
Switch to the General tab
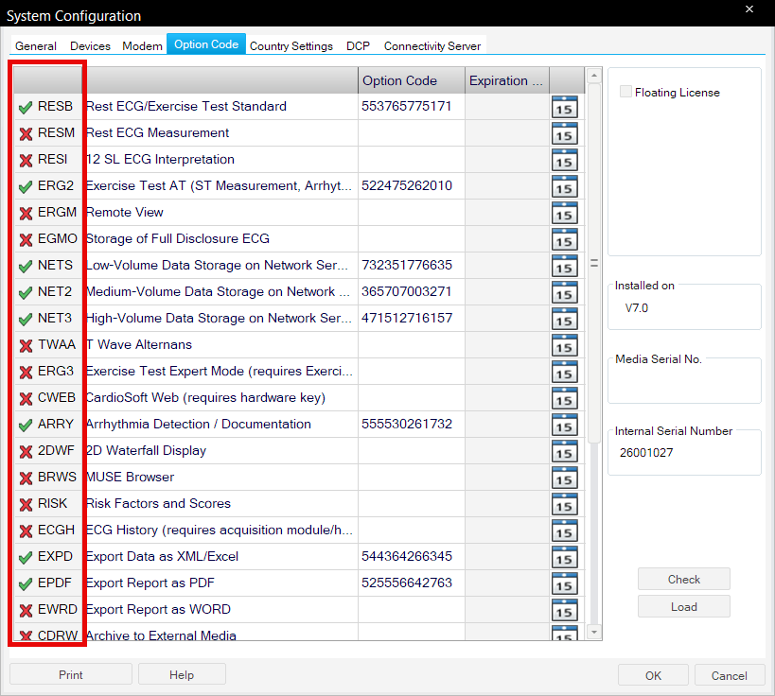36,45
